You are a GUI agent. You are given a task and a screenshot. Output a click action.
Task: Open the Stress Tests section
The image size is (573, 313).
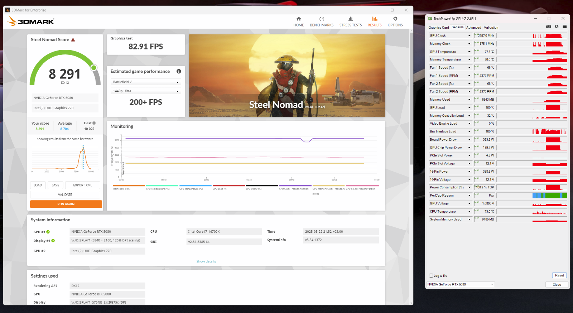pos(350,21)
